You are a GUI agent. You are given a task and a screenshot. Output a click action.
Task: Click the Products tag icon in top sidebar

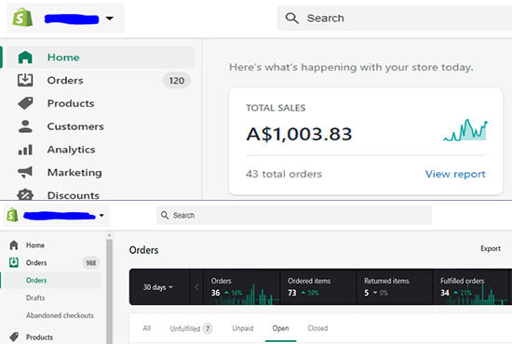(x=25, y=103)
